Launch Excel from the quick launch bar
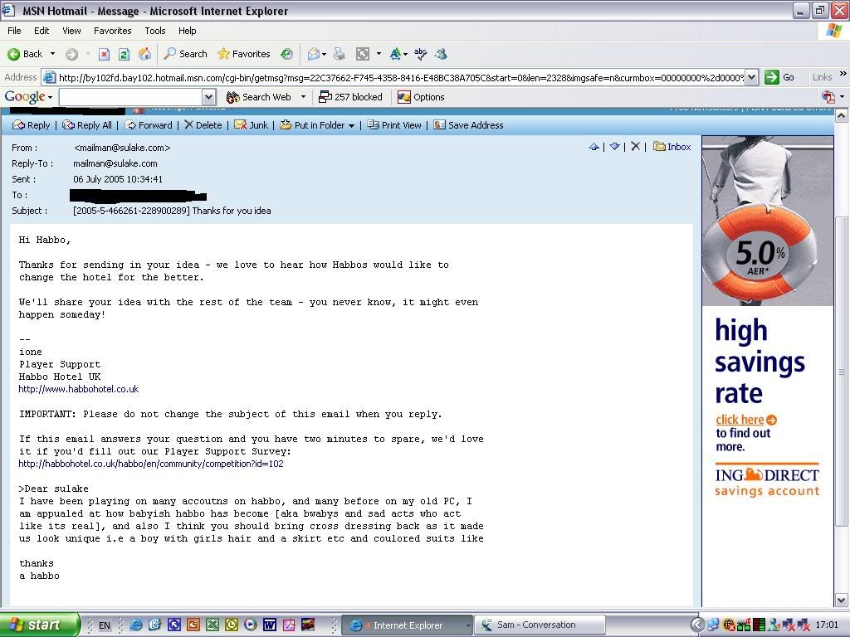850x637 pixels. (x=212, y=625)
